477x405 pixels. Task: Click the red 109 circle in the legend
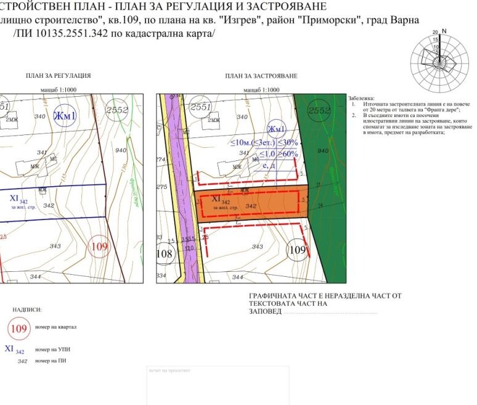pos(19,329)
